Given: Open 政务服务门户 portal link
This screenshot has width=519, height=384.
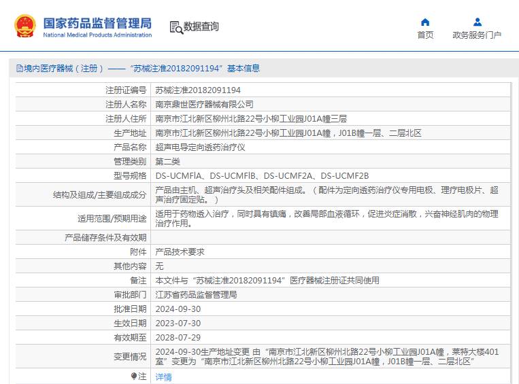Looking at the screenshot, I should pos(477,35).
